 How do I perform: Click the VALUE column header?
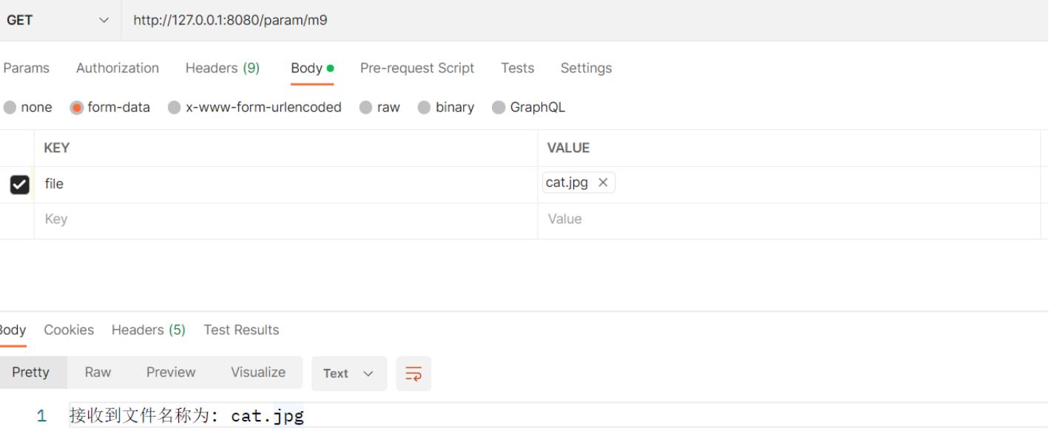[x=568, y=148]
